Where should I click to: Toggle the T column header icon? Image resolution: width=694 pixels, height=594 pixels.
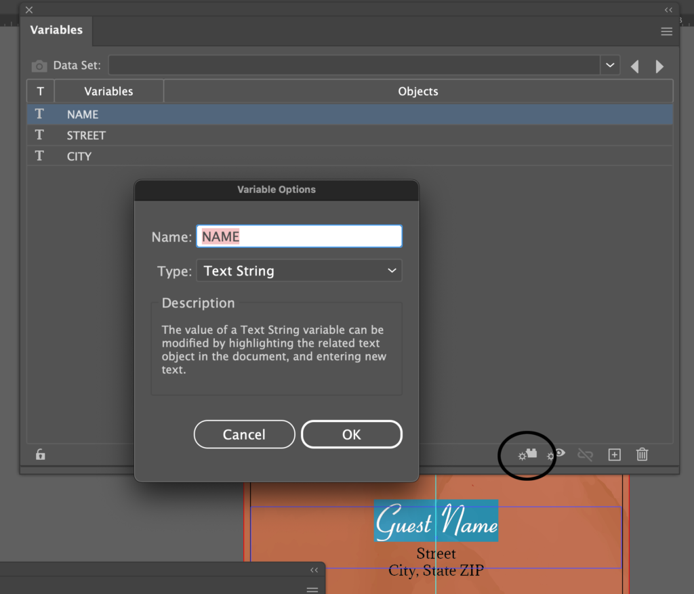click(x=40, y=91)
